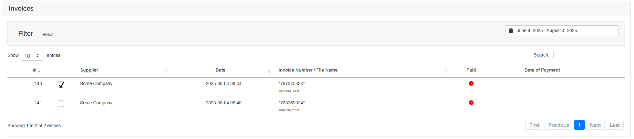Sort table by Date sort arrows
Viewport: 634px width, 139px height.
click(x=269, y=70)
